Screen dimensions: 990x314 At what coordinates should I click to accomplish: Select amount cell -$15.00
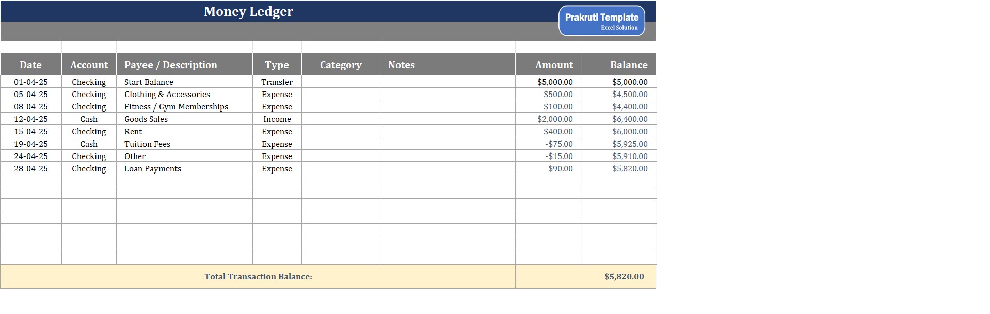tap(548, 156)
